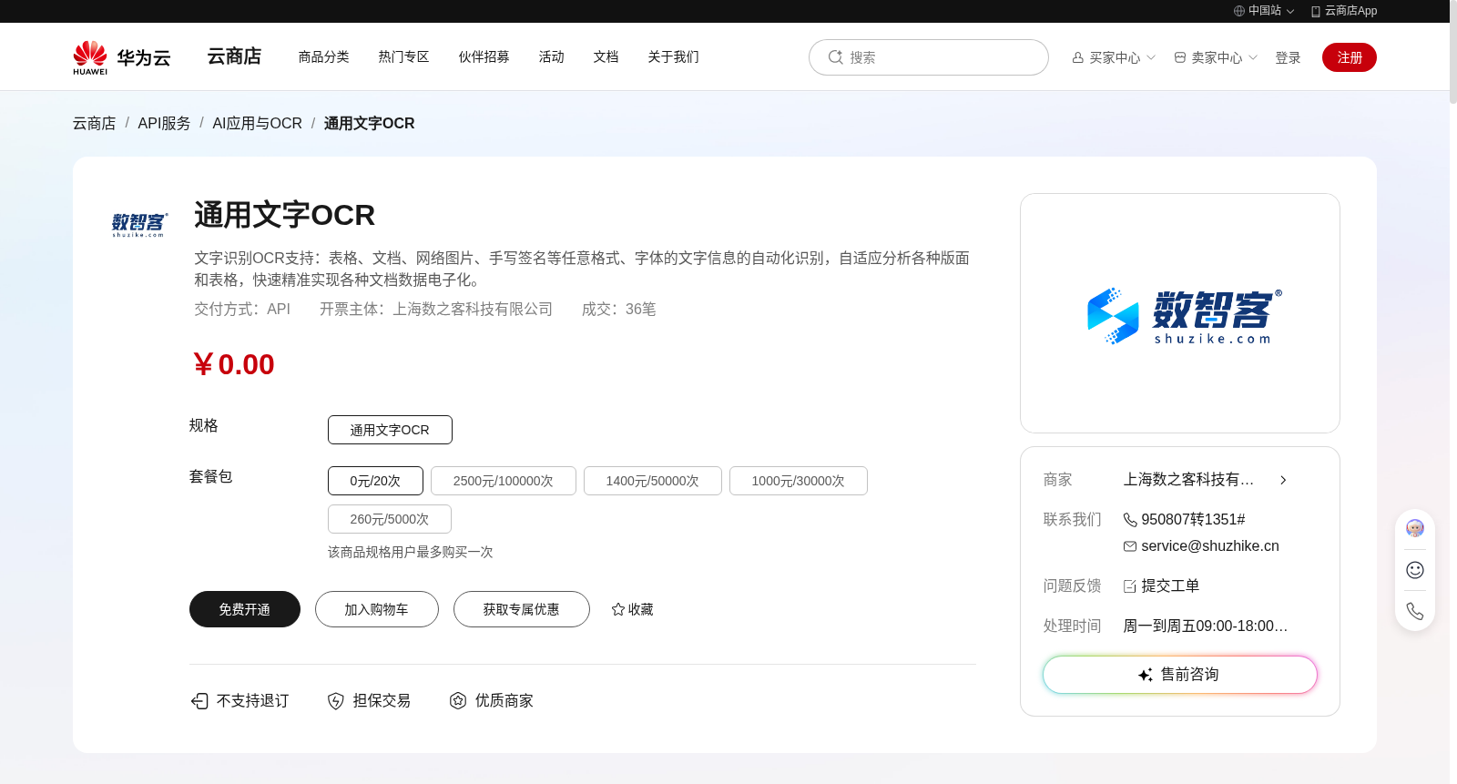Click the 成交：36笔 text
This screenshot has width=1457, height=784.
(x=619, y=310)
